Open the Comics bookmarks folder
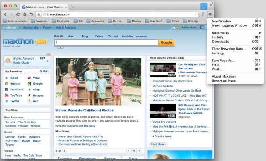Viewport: 266px width, 161px height. pos(115,21)
